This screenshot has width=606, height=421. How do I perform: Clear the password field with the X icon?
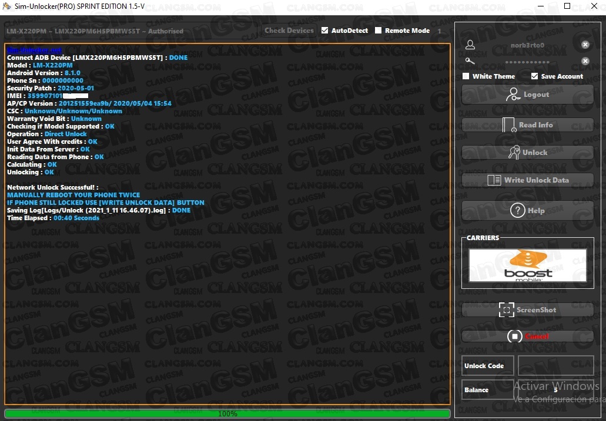pyautogui.click(x=585, y=61)
